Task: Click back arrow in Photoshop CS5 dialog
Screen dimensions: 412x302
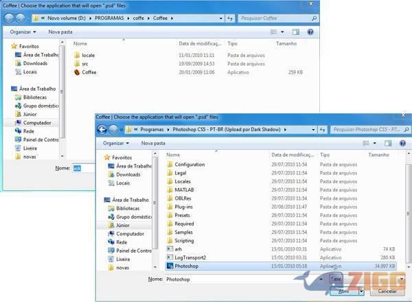Action: pos(102,129)
